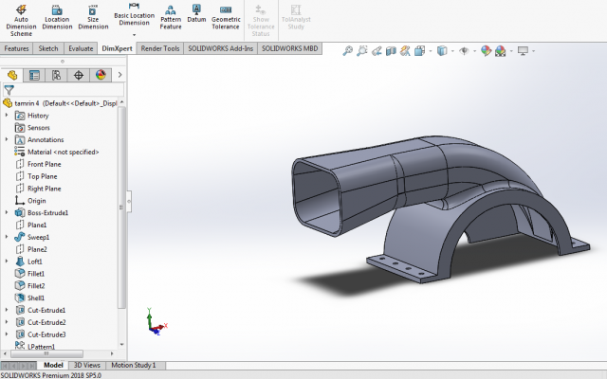Screen dimensions: 607x379
Task: Switch to the Features tab
Action: click(x=17, y=48)
